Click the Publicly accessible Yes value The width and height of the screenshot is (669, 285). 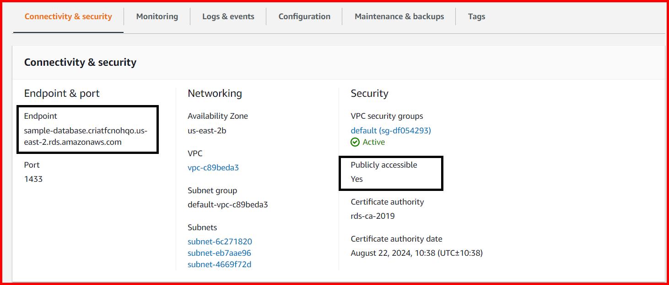tap(356, 179)
